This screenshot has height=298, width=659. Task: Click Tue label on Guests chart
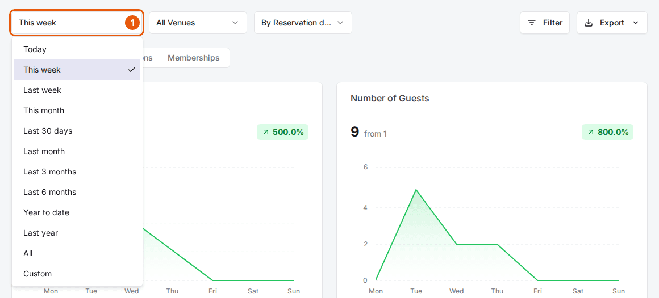pyautogui.click(x=416, y=291)
